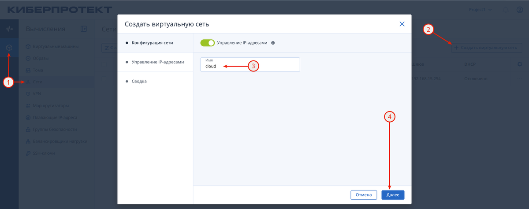529x209 pixels.
Task: Click the filter button in background table toolbar
Action: (x=109, y=48)
